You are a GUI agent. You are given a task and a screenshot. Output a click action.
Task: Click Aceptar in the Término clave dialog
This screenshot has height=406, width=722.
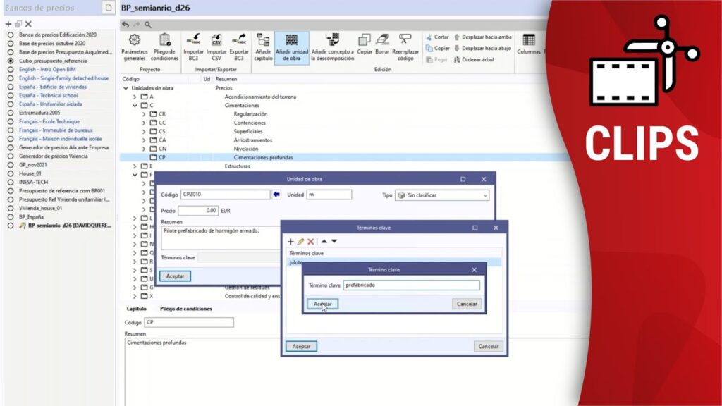tap(322, 304)
